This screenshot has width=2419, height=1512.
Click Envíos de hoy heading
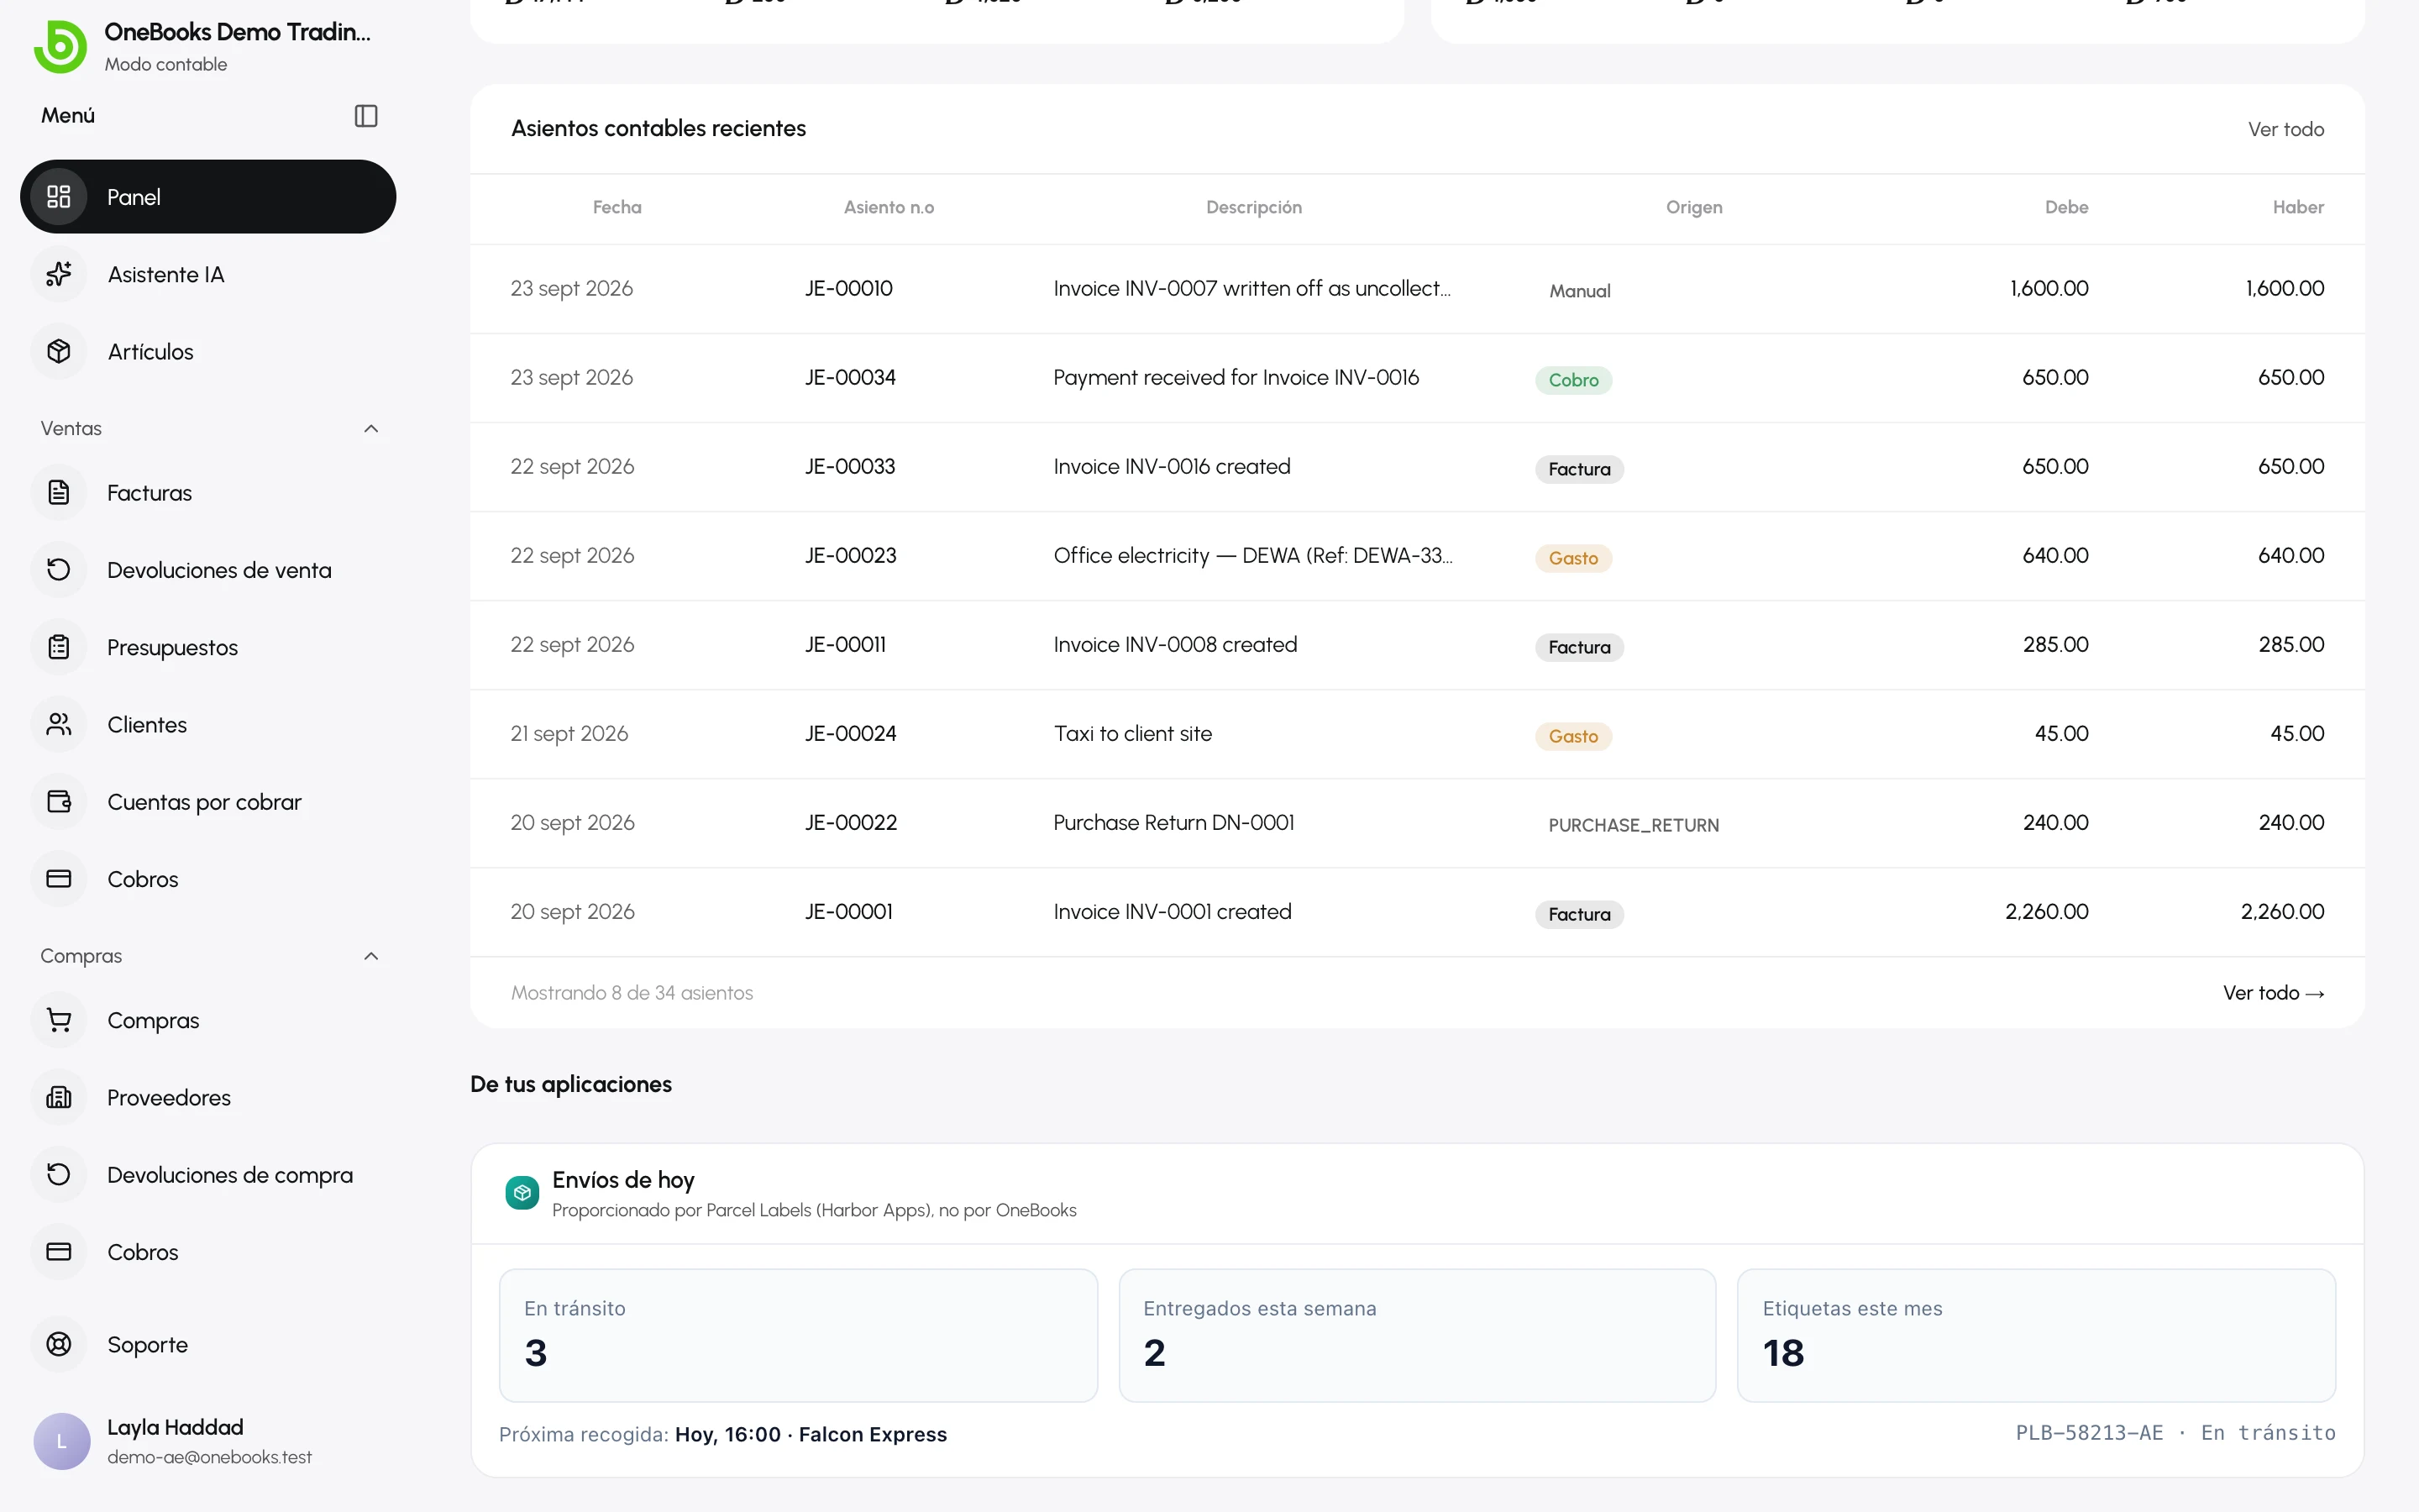coord(622,1180)
